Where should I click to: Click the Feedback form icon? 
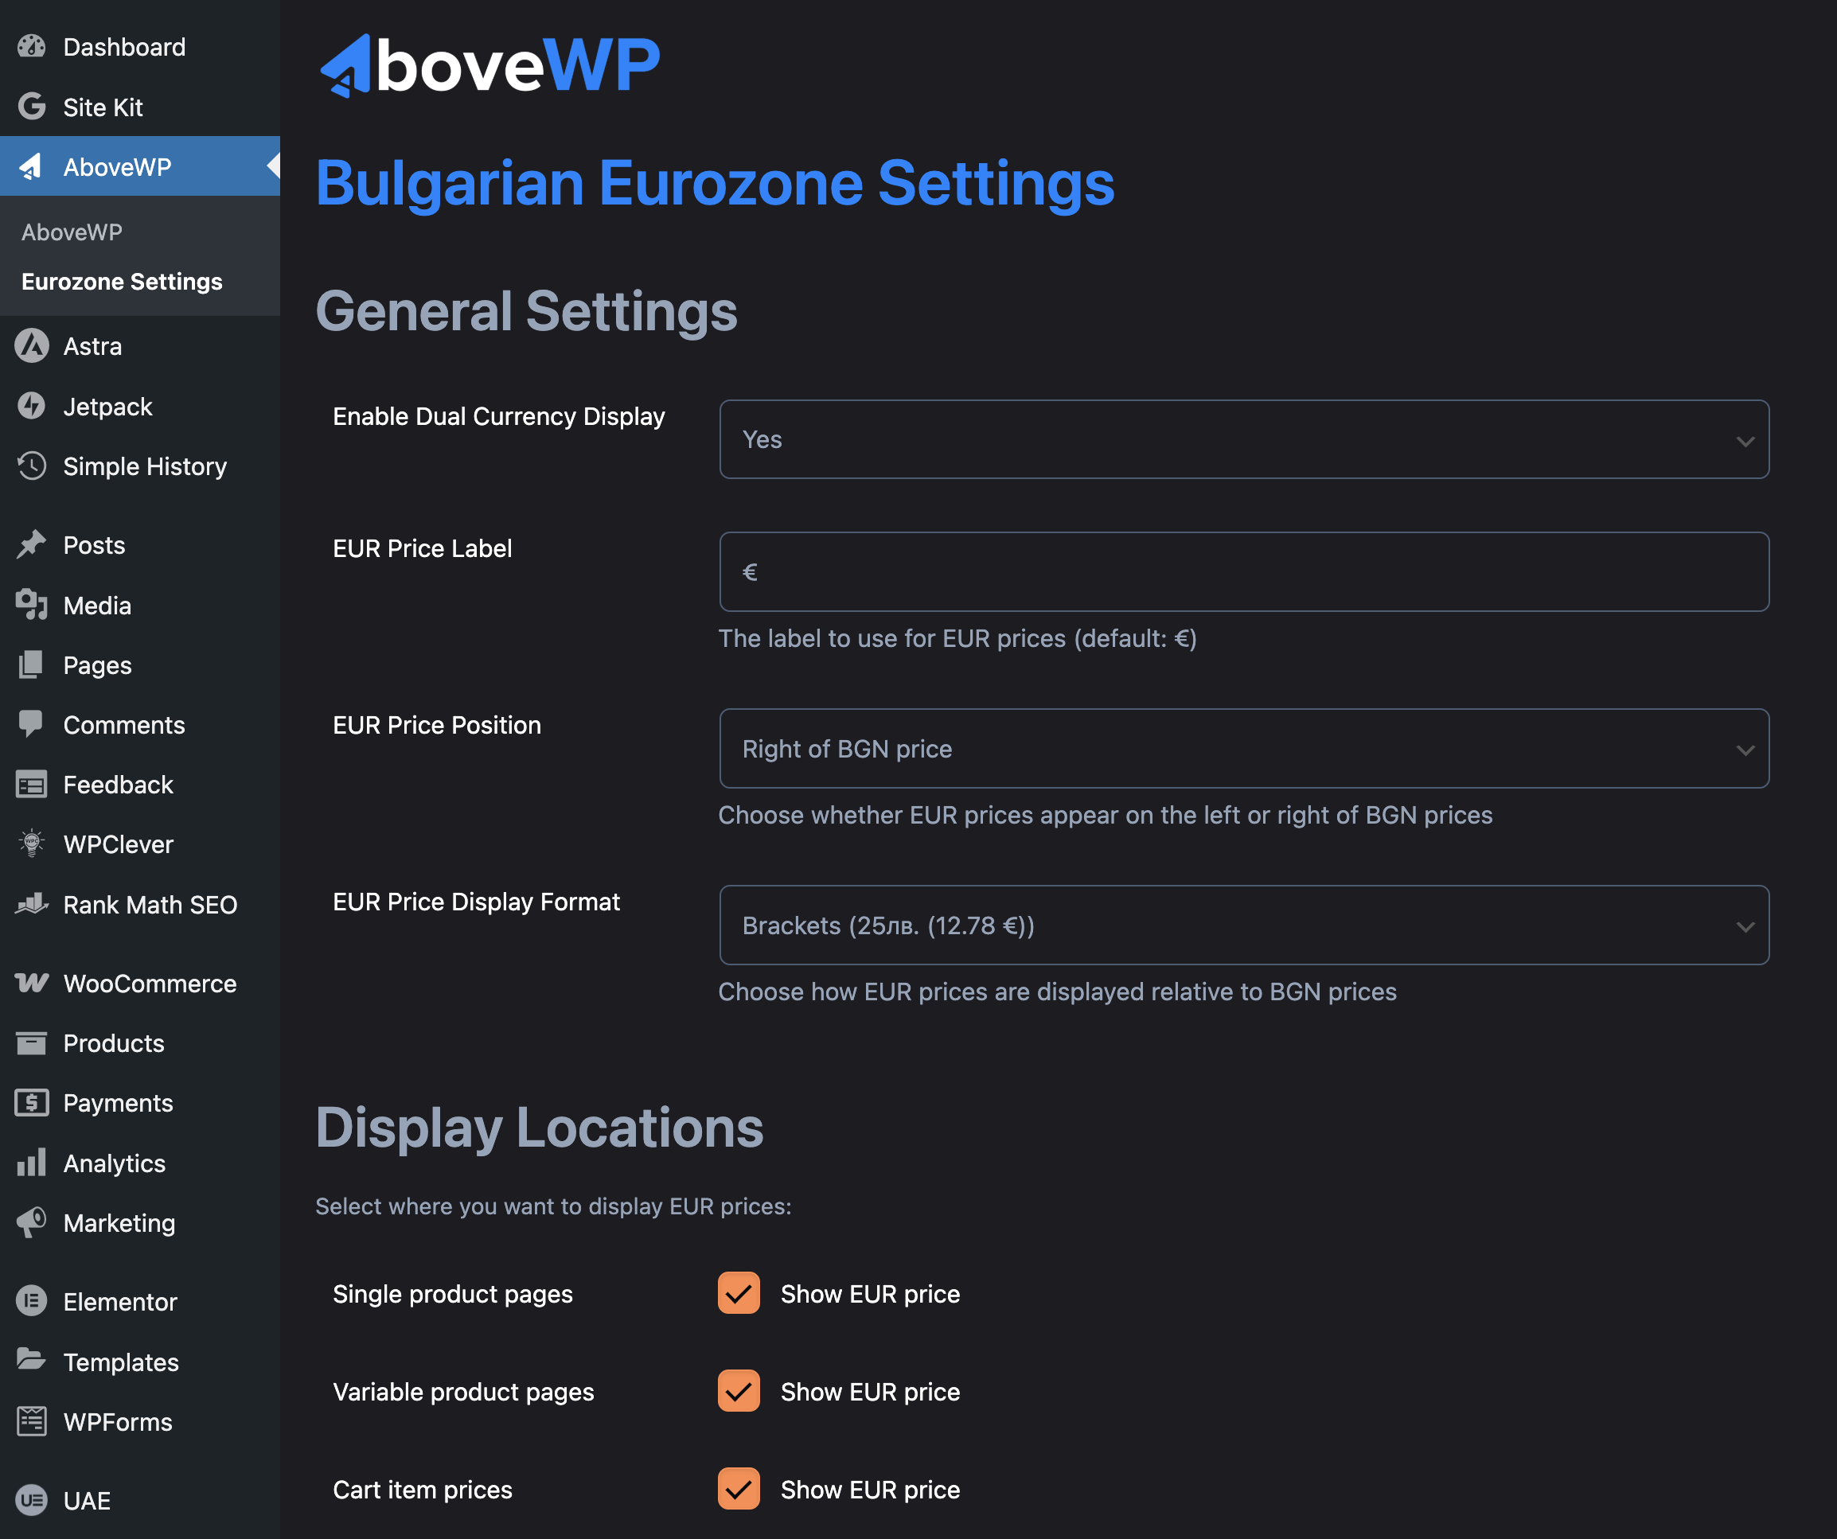coord(32,785)
